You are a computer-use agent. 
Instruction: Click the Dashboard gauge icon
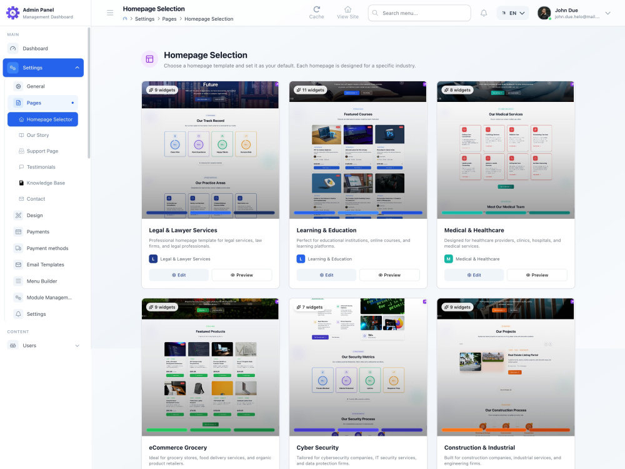(13, 49)
